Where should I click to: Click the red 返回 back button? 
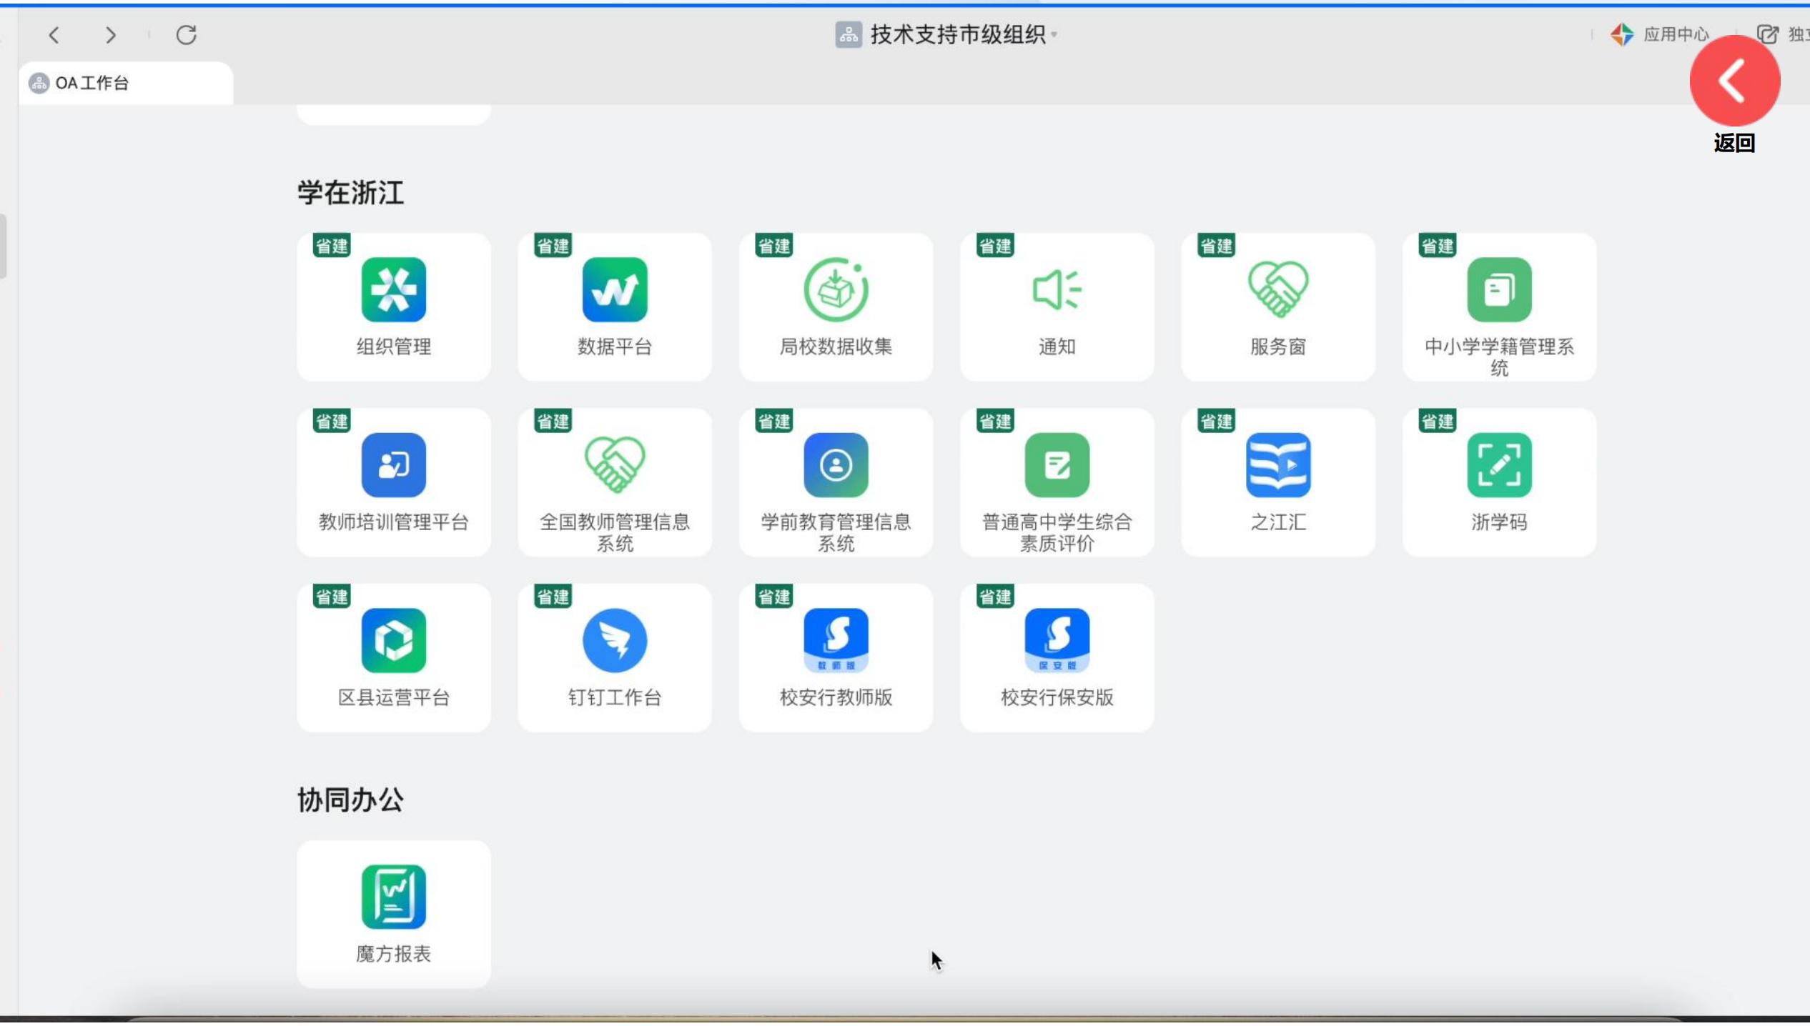[x=1734, y=81]
